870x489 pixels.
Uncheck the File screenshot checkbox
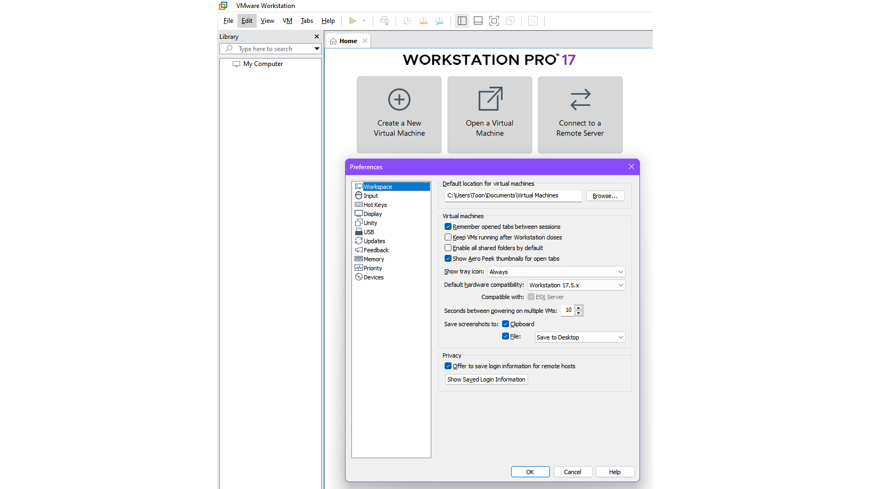click(x=505, y=336)
